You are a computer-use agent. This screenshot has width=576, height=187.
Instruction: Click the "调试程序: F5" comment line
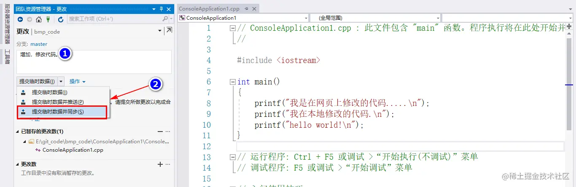pyautogui.click(x=325, y=168)
